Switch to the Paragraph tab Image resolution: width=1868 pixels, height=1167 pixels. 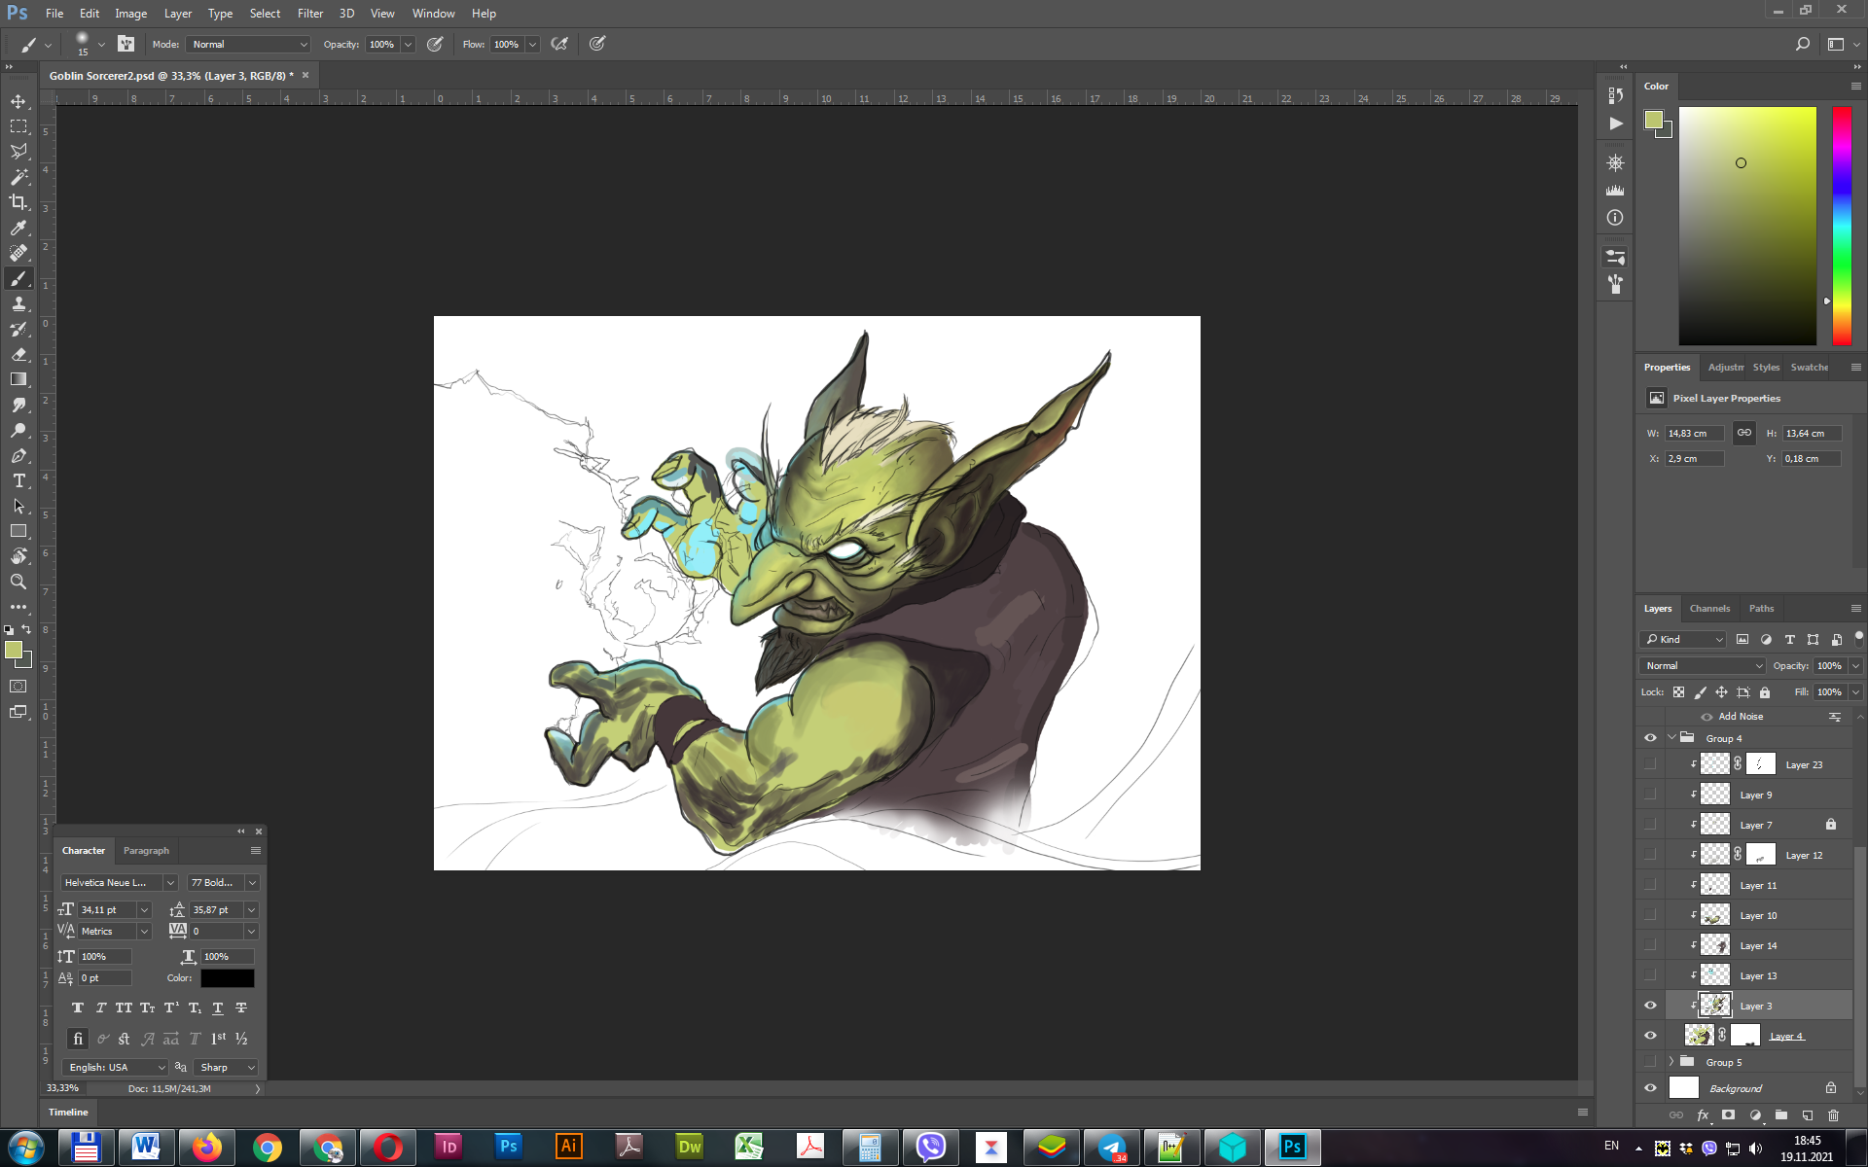pos(146,850)
